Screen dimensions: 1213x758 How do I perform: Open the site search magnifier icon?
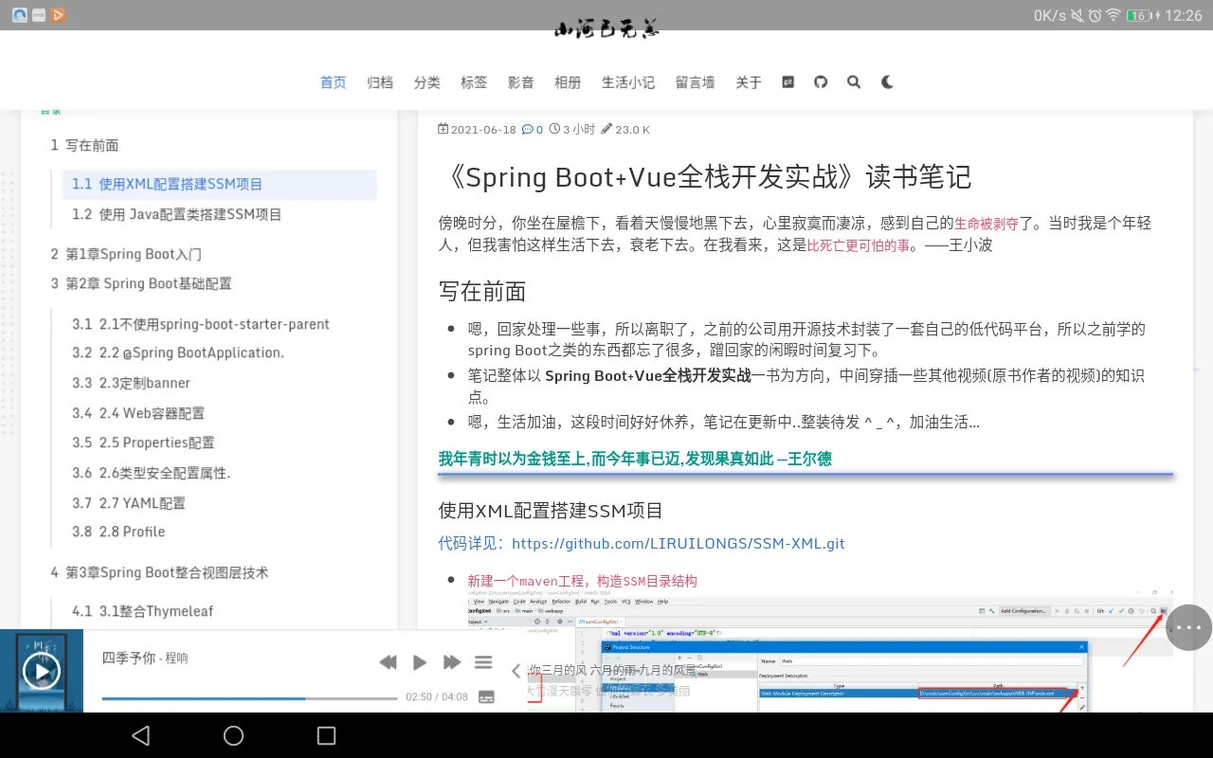pyautogui.click(x=854, y=82)
